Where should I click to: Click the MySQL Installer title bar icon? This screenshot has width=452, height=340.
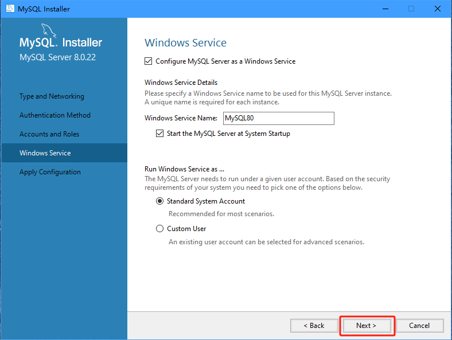coord(10,9)
